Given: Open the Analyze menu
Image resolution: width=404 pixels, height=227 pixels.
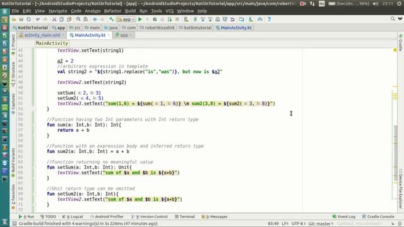Looking at the screenshot, I should (x=93, y=11).
